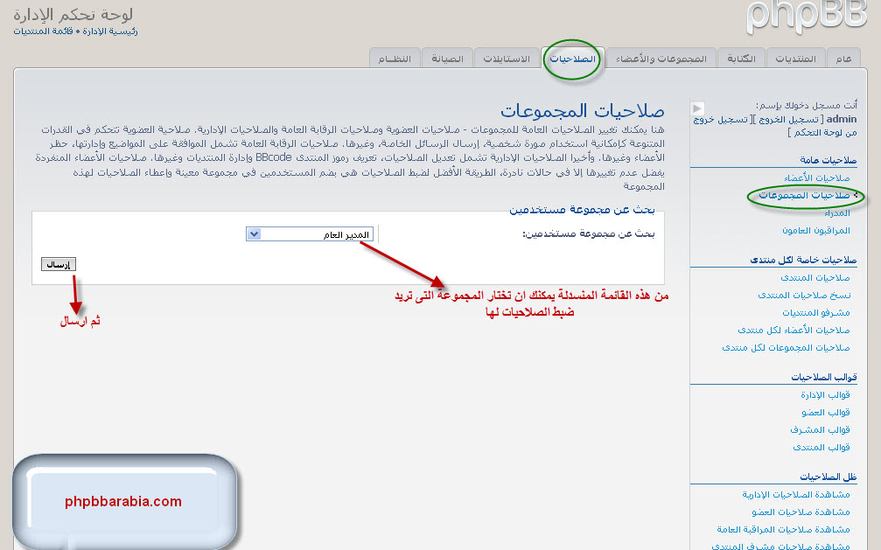Image resolution: width=881 pixels, height=550 pixels.
Task: Open صلاحيات المجموعات لكل منتدى link
Action: click(x=786, y=348)
